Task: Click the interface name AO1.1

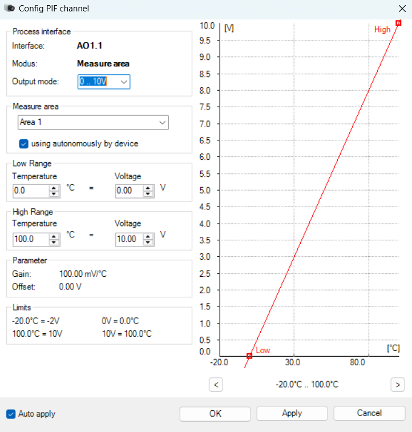Action: pyautogui.click(x=90, y=46)
